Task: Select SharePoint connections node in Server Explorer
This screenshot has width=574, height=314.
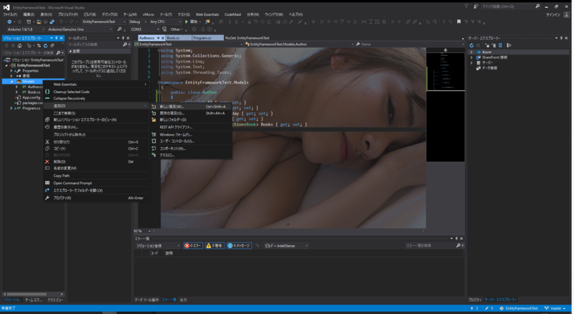Action: tap(494, 57)
